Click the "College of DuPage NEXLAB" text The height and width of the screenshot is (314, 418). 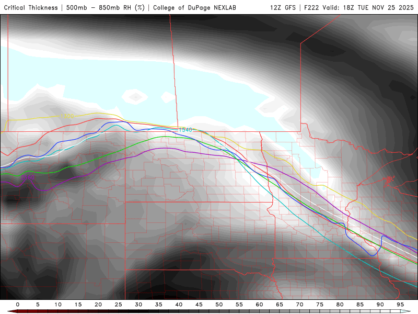pos(194,8)
